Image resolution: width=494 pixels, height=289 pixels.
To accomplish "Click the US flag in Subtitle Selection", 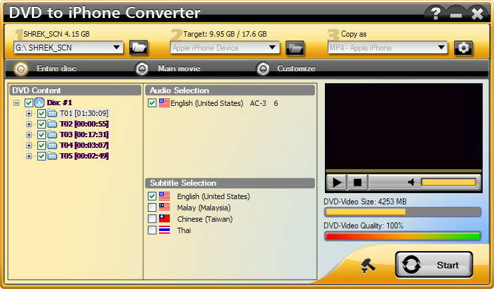I will pos(164,196).
